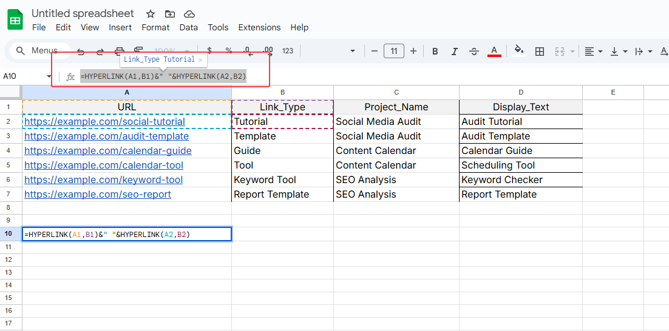Open the name box dropdown arrow
The image size is (669, 331).
49,76
